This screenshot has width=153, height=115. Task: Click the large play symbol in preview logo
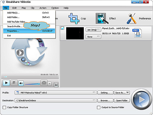click(x=20, y=53)
